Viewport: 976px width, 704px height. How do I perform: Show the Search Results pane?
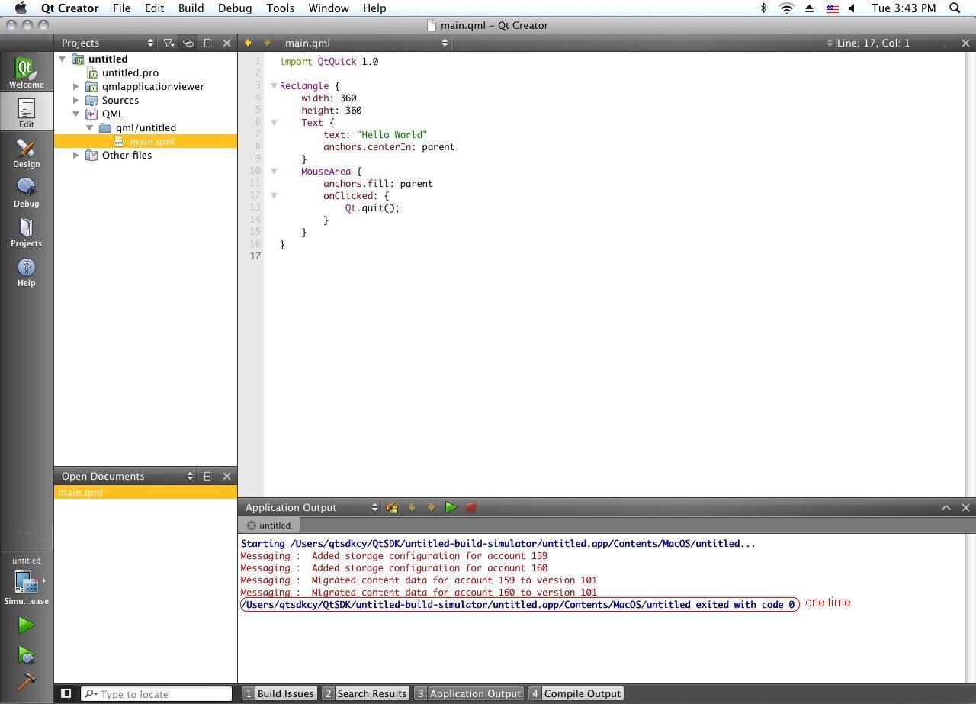[x=365, y=693]
